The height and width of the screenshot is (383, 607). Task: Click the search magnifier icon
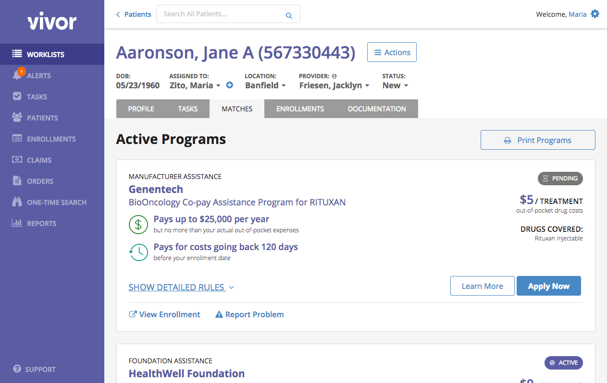[x=289, y=15]
